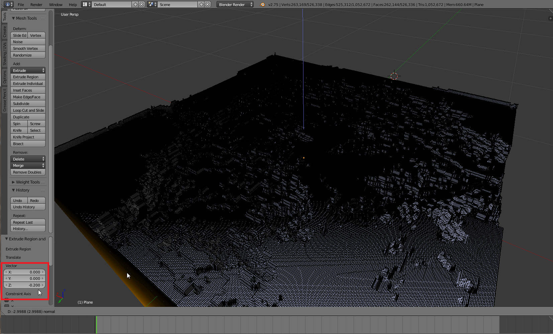Click the Mesh Tools panel drag grip
The height and width of the screenshot is (334, 553).
point(43,18)
